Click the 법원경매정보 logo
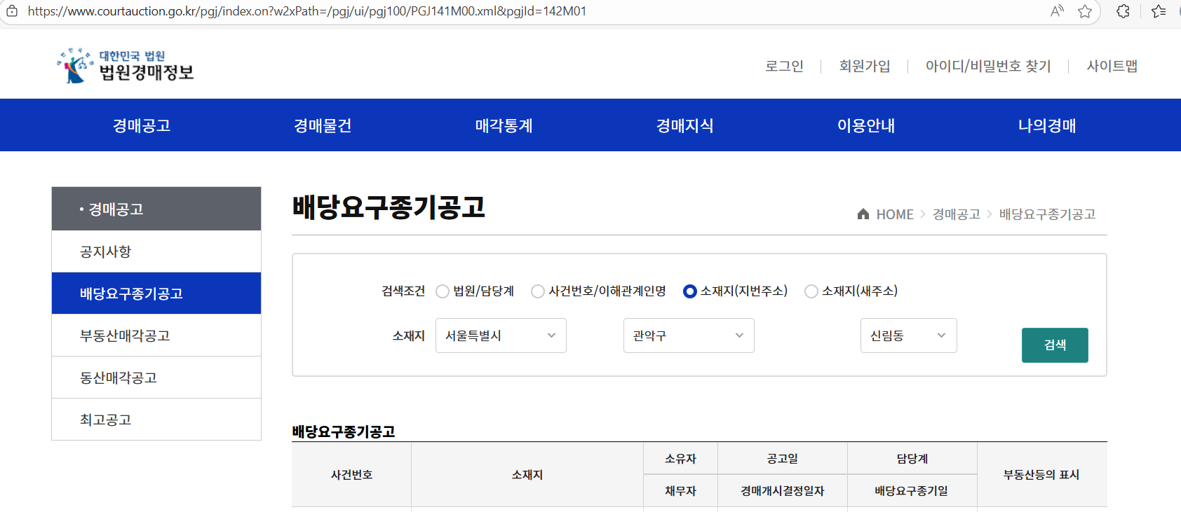The width and height of the screenshot is (1181, 512). coord(126,66)
